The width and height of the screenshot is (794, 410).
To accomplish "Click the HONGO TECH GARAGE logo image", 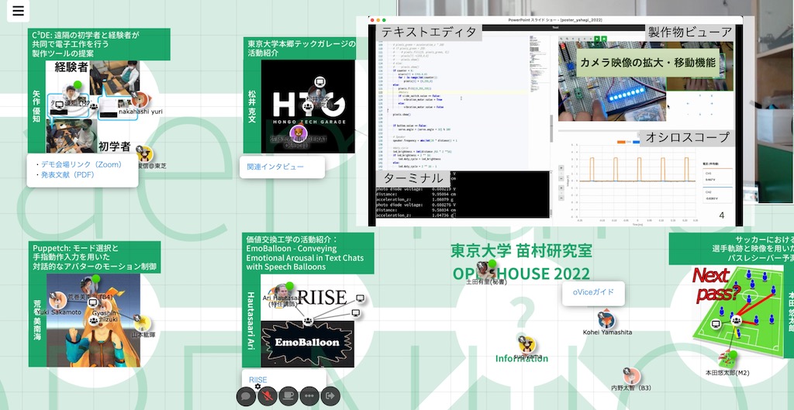I will point(308,107).
